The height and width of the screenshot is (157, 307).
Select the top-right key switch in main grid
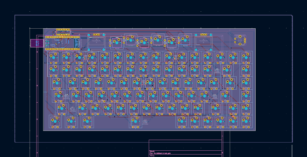pyautogui.click(x=246, y=58)
